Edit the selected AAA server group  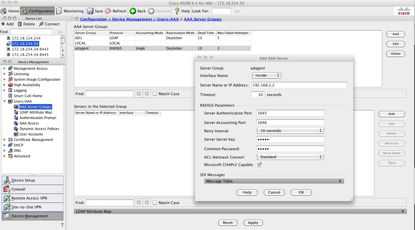[x=396, y=44]
